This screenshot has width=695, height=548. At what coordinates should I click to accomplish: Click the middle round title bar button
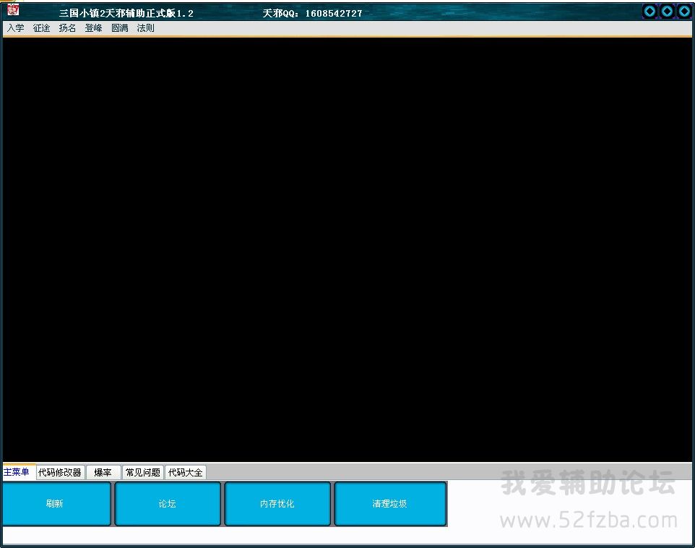click(667, 11)
